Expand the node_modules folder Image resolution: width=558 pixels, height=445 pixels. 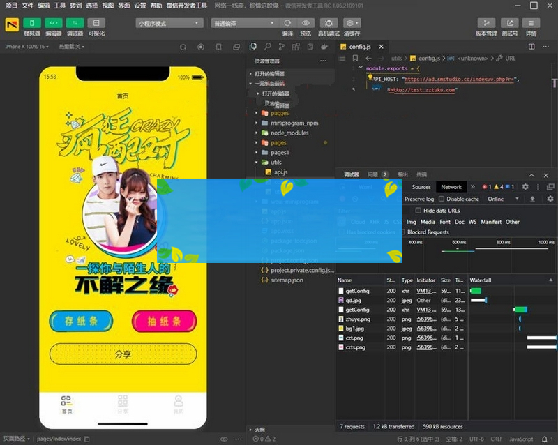[289, 133]
